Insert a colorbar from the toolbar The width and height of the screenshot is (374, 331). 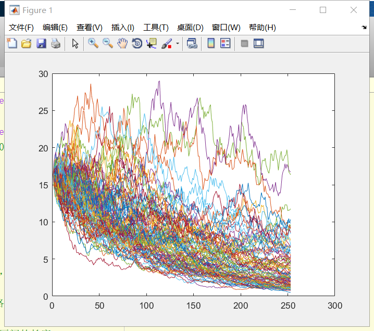pos(211,44)
